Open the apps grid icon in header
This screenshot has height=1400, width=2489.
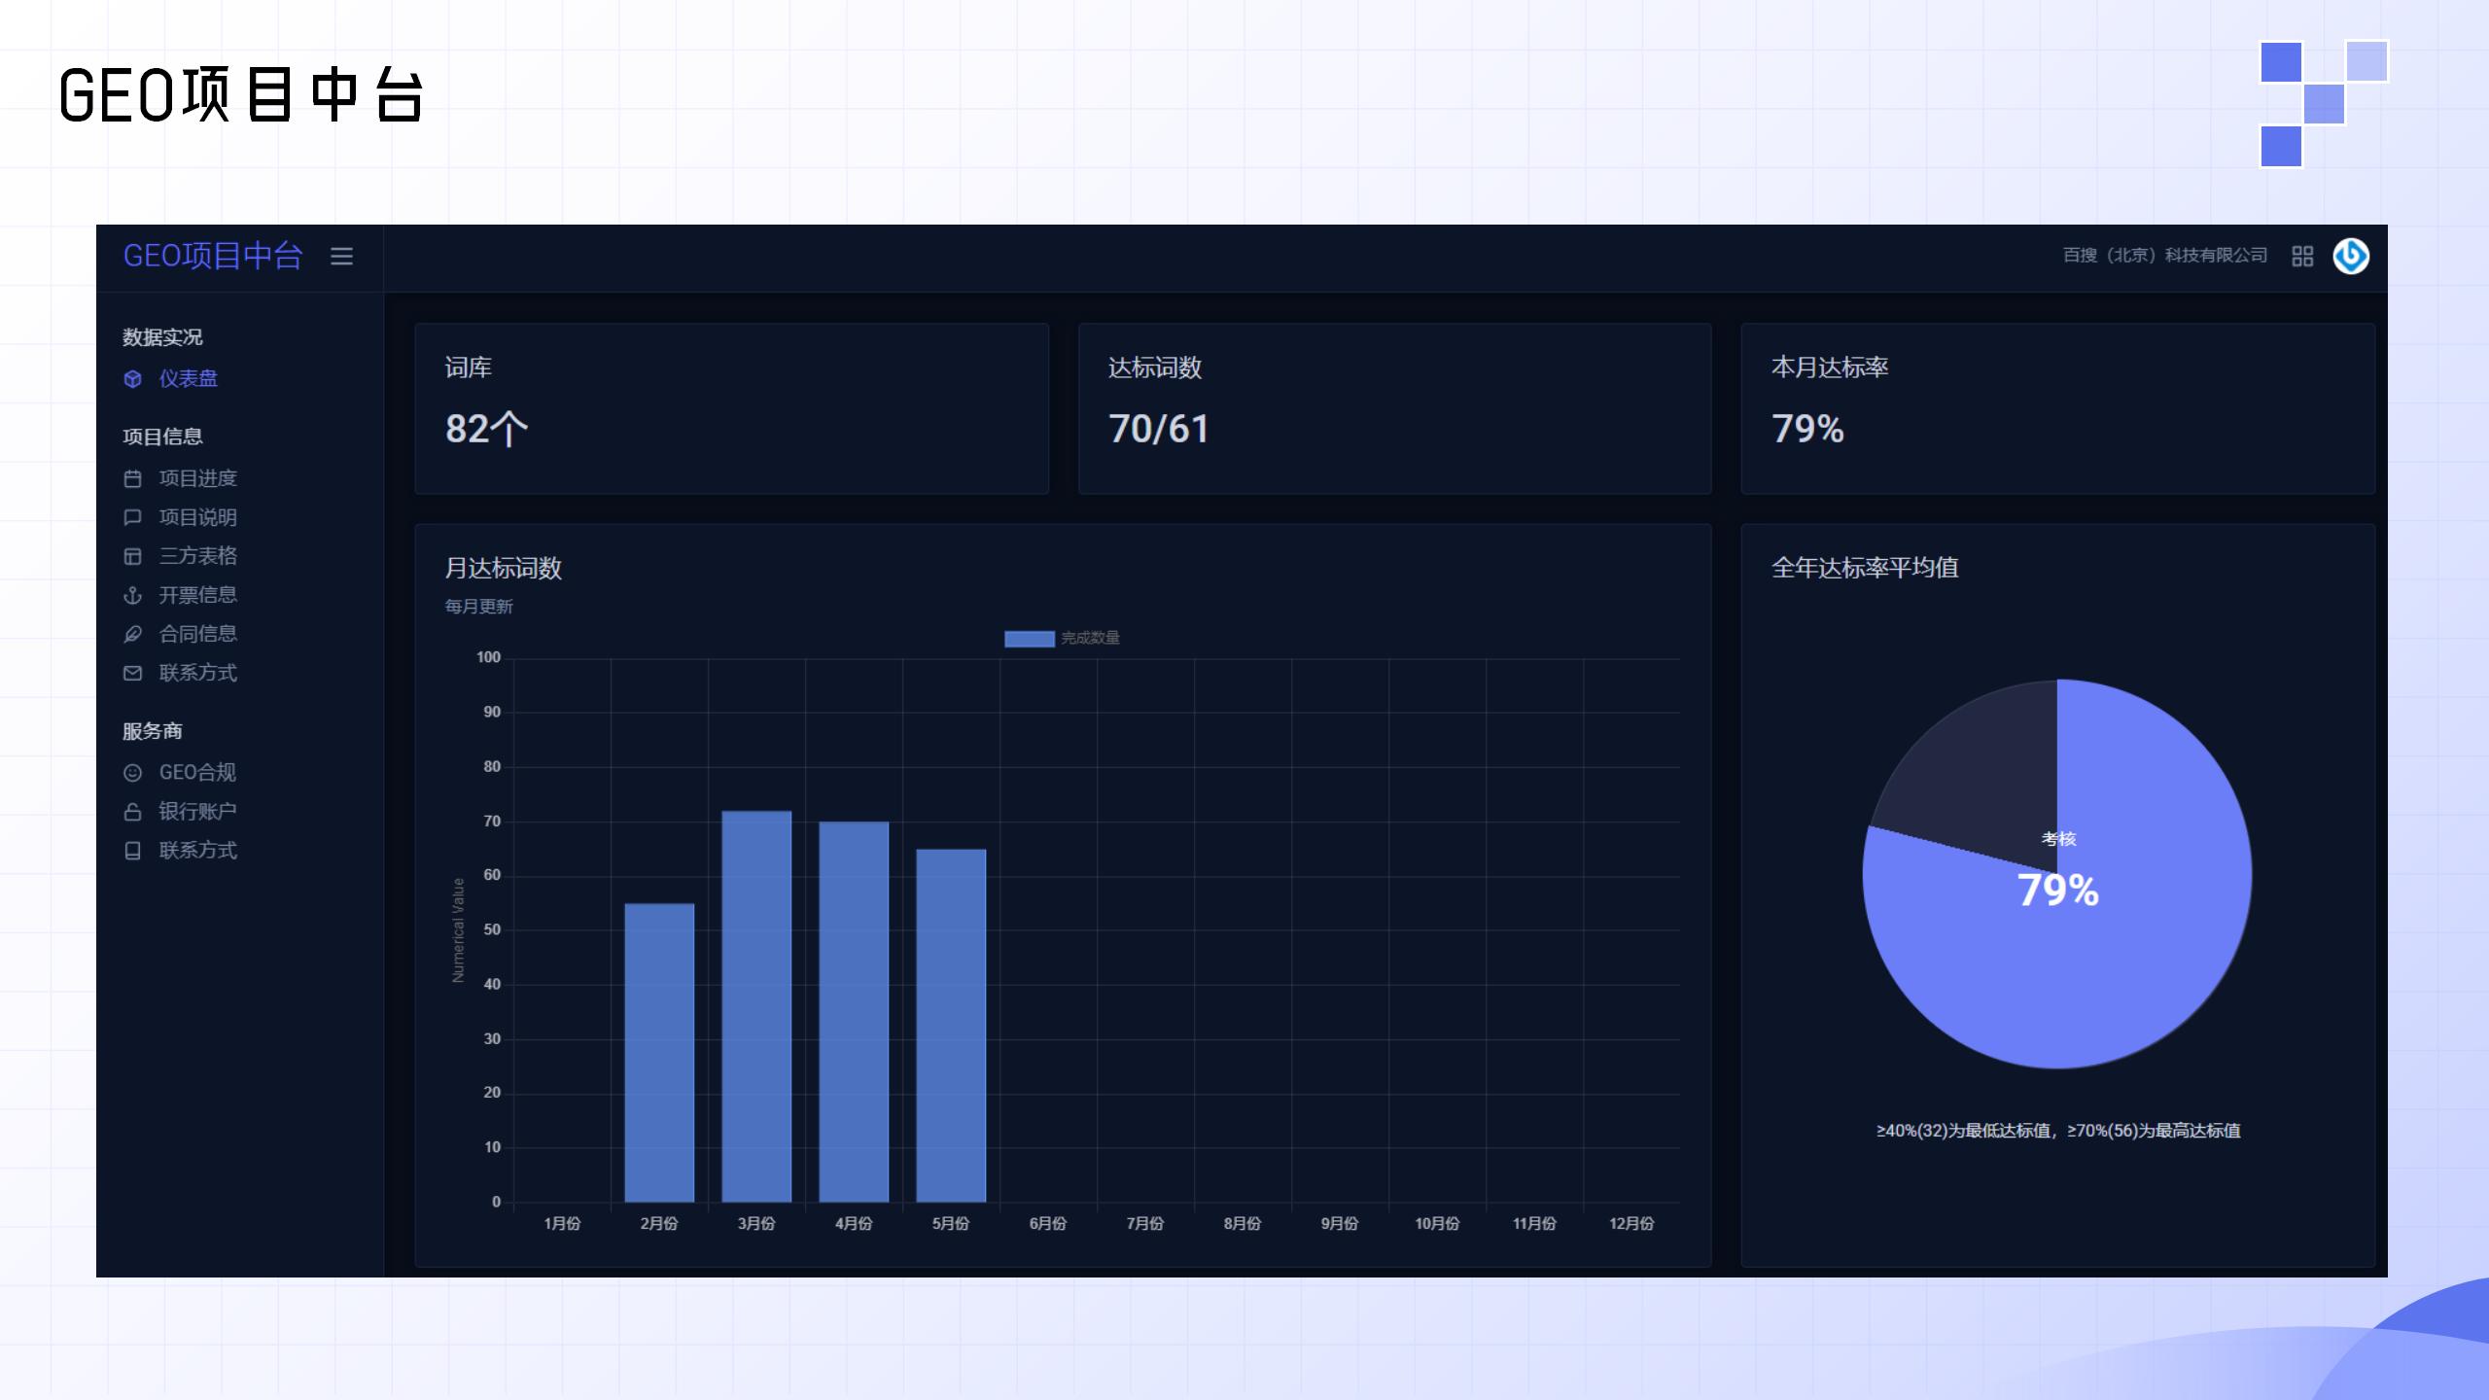pos(2302,256)
